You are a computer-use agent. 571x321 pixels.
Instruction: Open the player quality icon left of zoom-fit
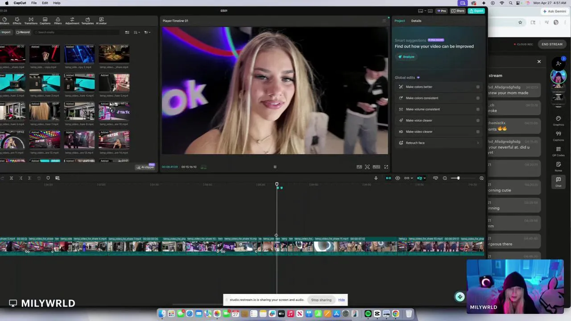(x=359, y=167)
